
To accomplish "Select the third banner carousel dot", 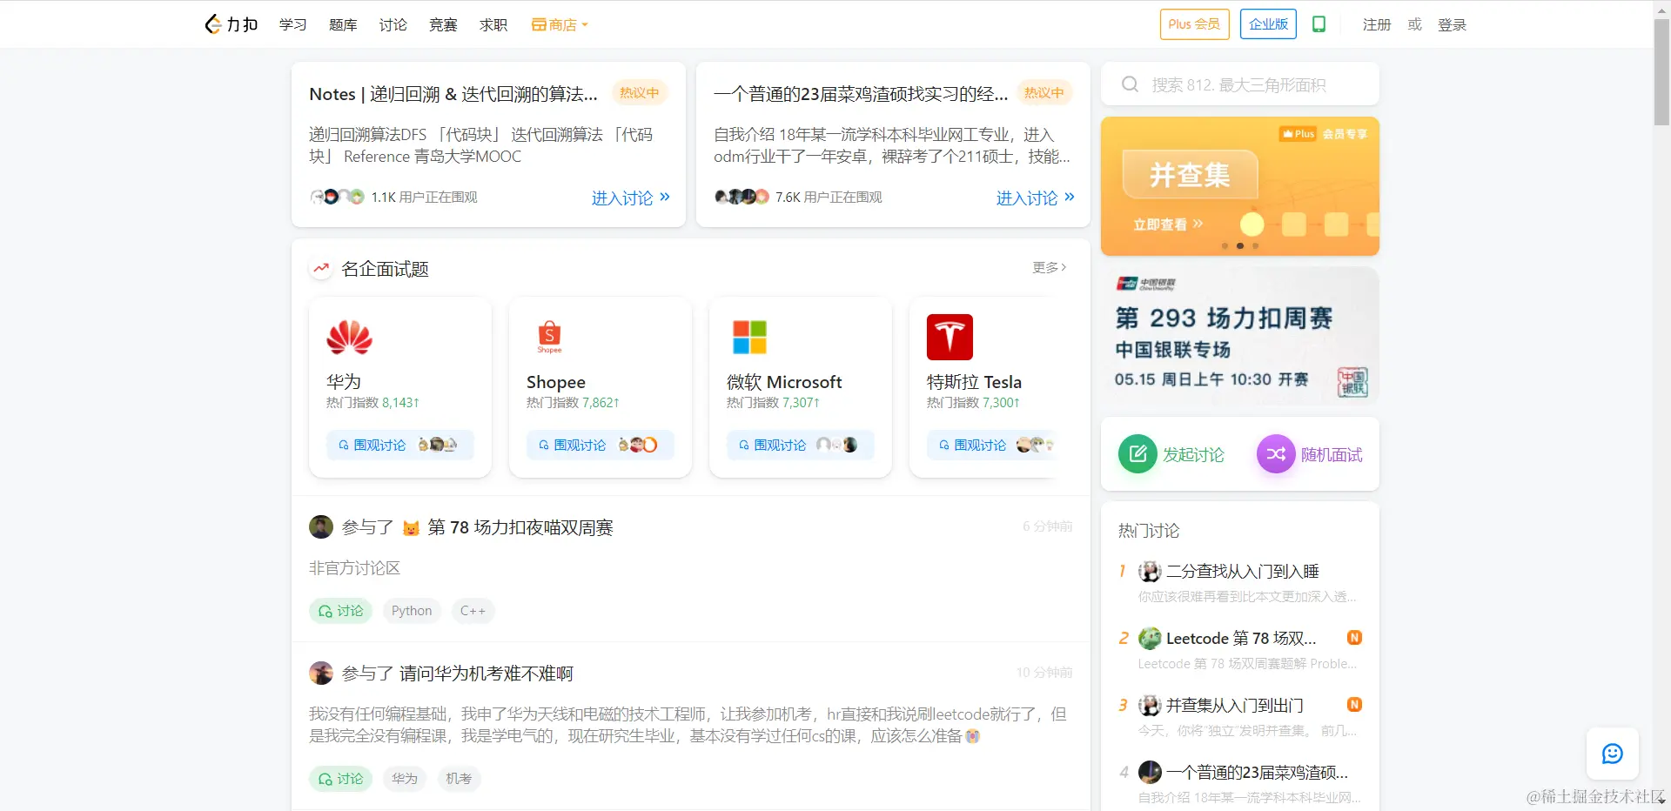I will [x=1255, y=246].
